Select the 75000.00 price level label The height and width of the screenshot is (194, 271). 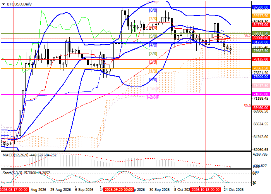coord(261,77)
